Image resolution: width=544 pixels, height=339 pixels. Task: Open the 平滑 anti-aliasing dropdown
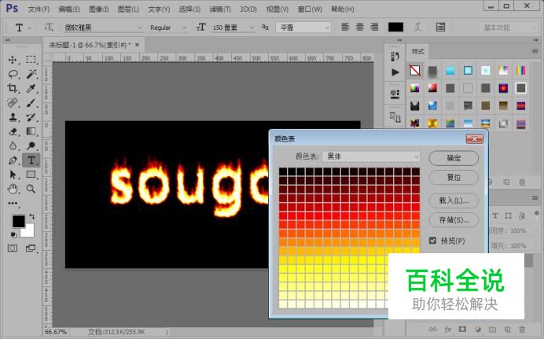pos(303,28)
